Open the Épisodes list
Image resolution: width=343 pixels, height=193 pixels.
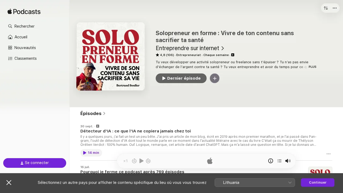click(x=93, y=113)
